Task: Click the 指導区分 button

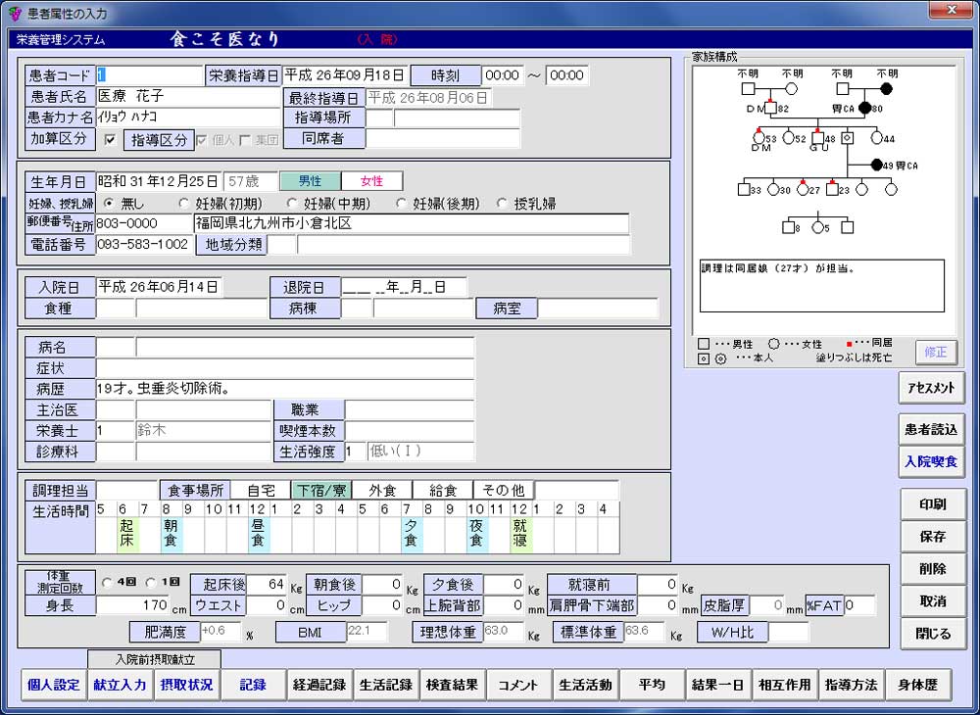Action: point(159,140)
